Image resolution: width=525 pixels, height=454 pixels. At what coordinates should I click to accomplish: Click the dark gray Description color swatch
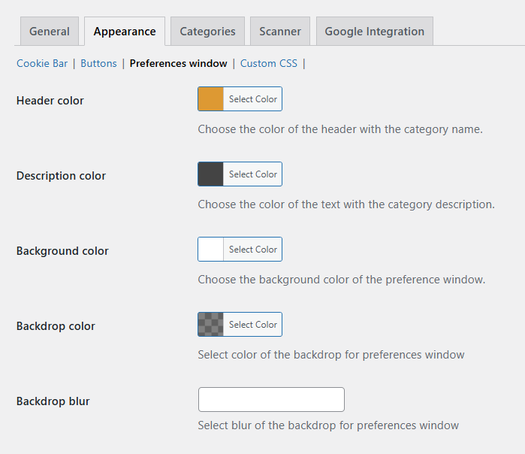coord(211,174)
